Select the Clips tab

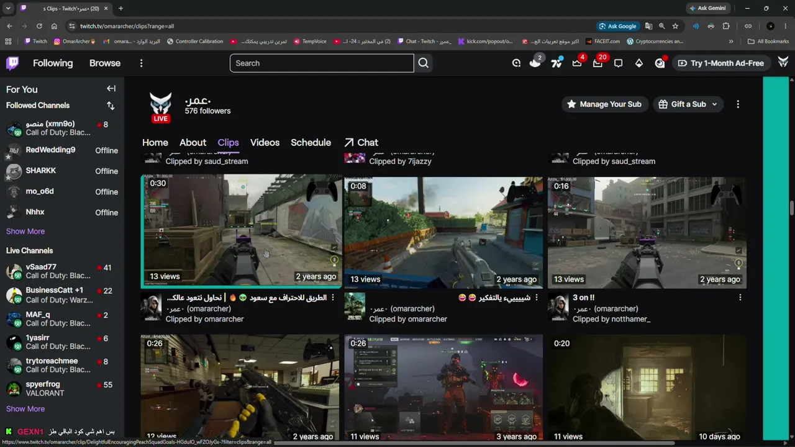(228, 142)
